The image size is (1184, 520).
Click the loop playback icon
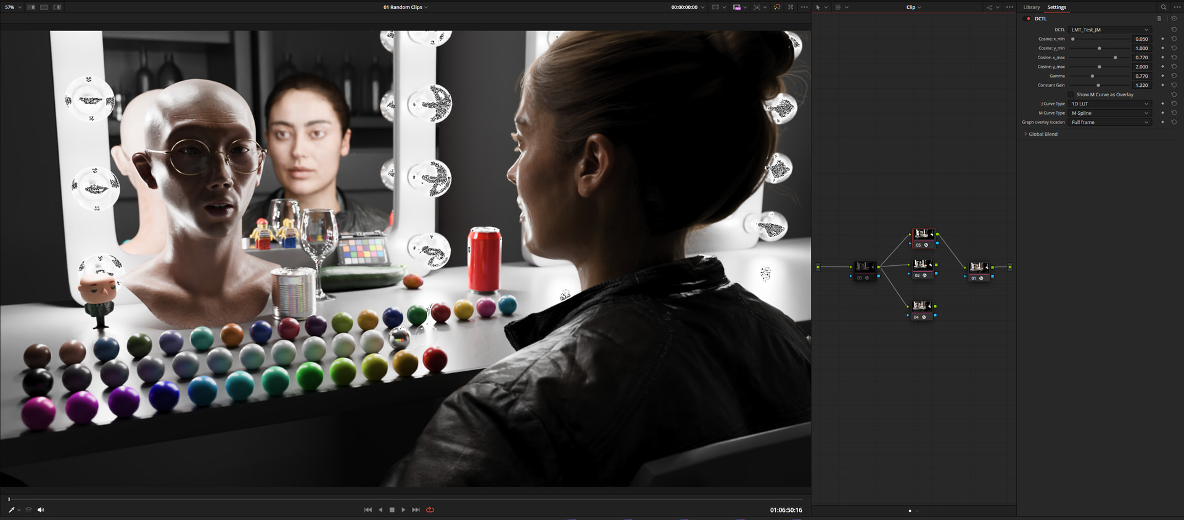tap(430, 510)
